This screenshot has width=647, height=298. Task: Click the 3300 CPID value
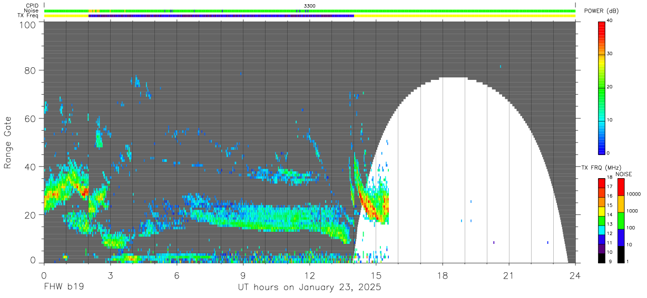310,5
